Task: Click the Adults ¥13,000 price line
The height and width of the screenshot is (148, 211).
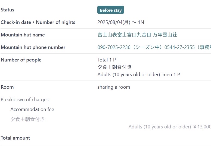Action: pyautogui.click(x=170, y=127)
